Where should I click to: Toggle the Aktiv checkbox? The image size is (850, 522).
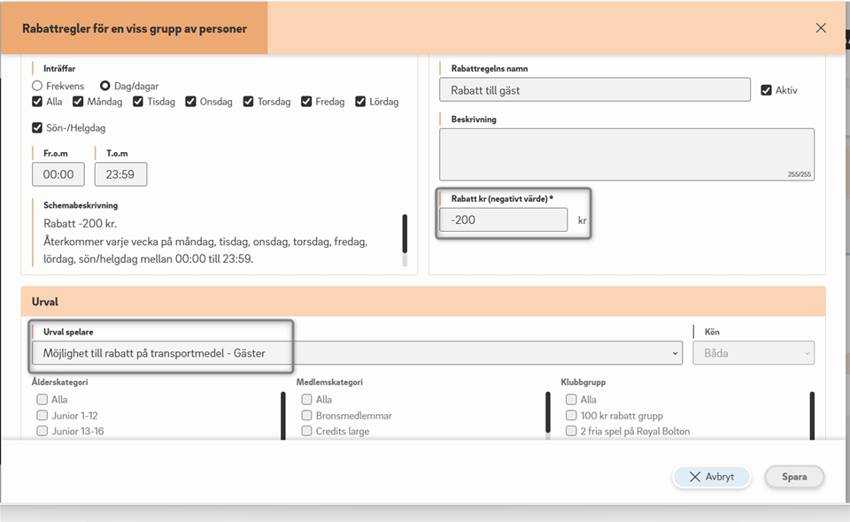pos(766,90)
